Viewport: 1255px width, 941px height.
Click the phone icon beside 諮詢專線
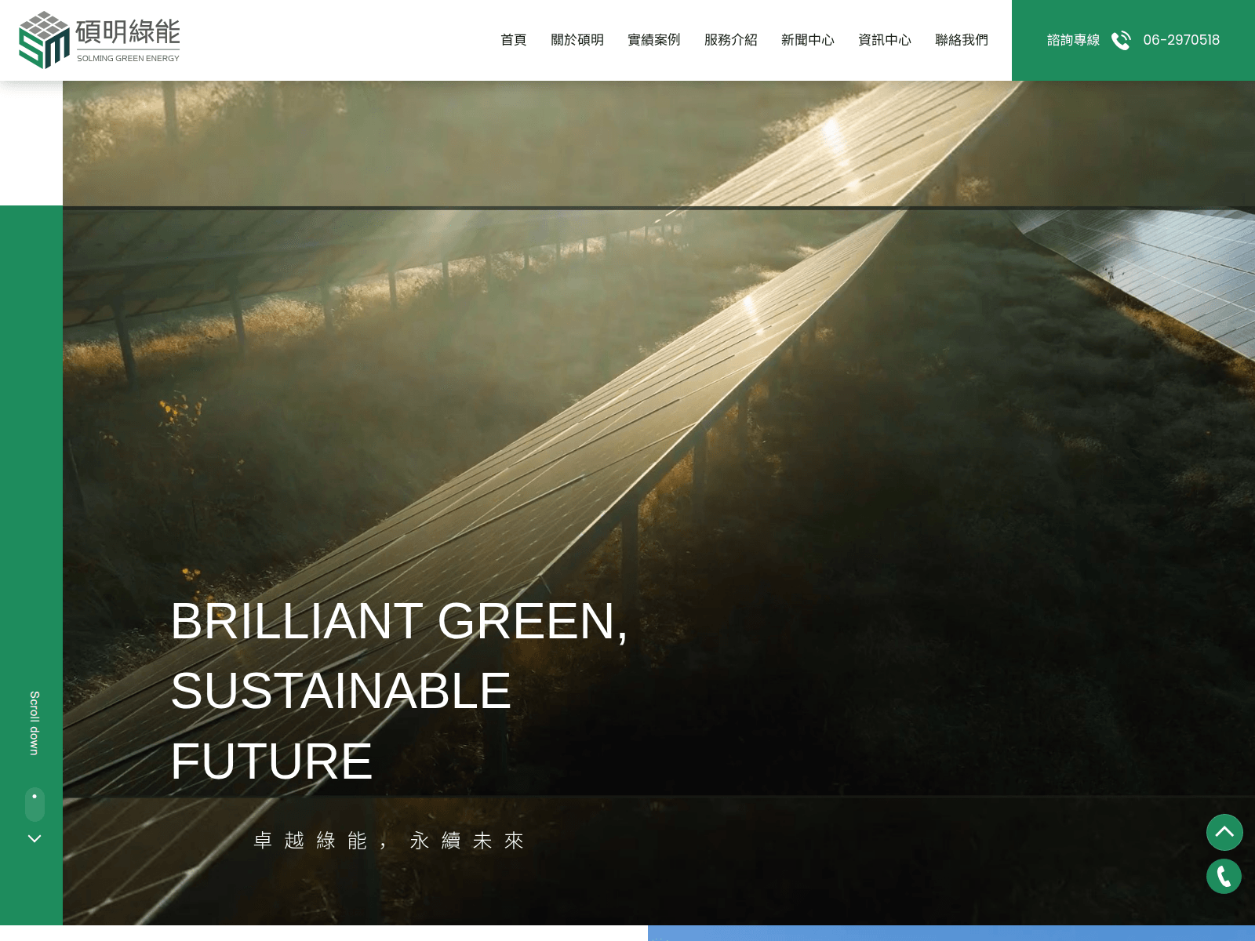coord(1122,40)
